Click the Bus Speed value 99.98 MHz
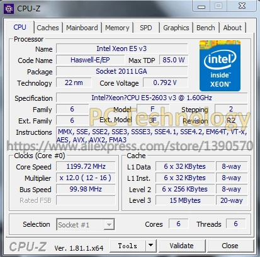The width and height of the screenshot is (260, 257). [86, 189]
